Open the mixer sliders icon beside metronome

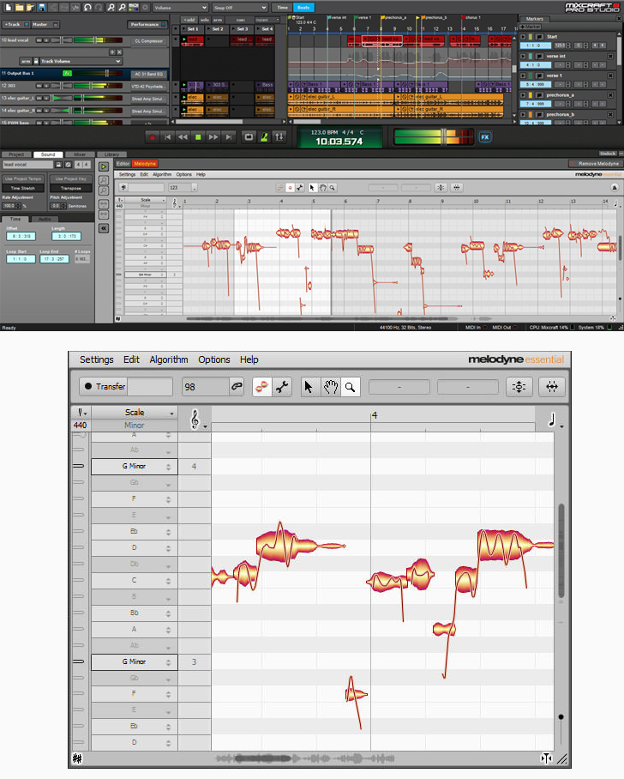tap(279, 137)
